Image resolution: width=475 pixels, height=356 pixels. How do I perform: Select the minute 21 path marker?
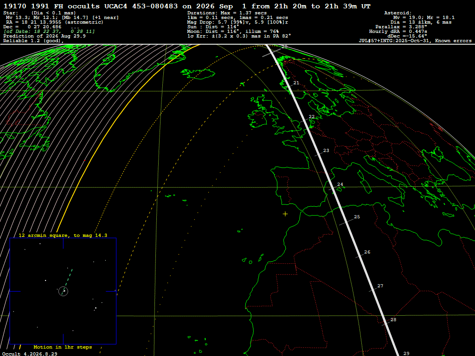point(296,83)
